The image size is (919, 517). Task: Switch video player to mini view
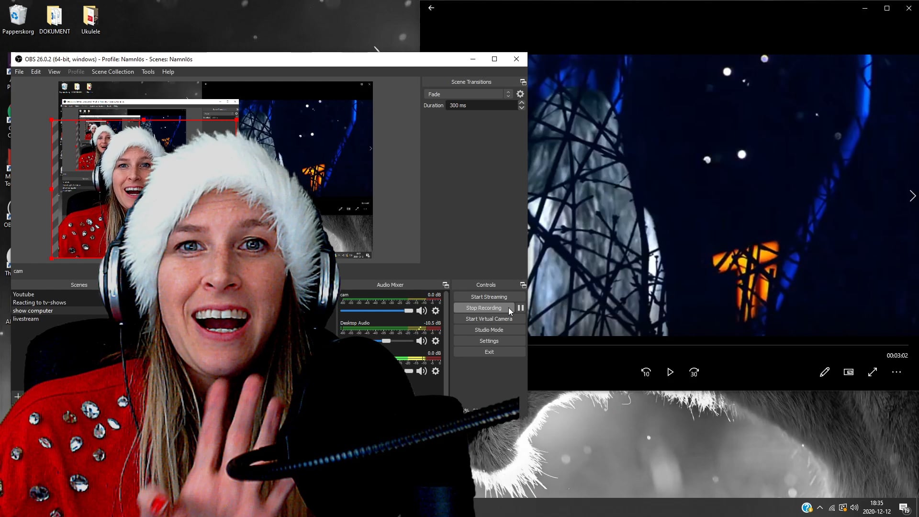848,372
